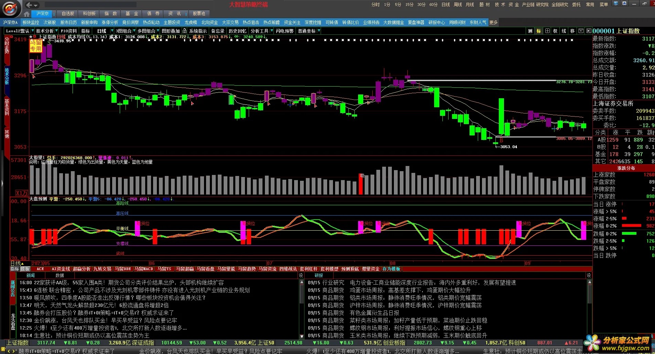Switch to the 数据 tab in news panel
The image size is (655, 354).
pos(60,275)
